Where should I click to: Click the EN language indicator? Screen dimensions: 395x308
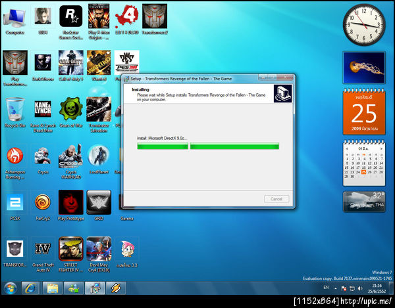[326, 288]
